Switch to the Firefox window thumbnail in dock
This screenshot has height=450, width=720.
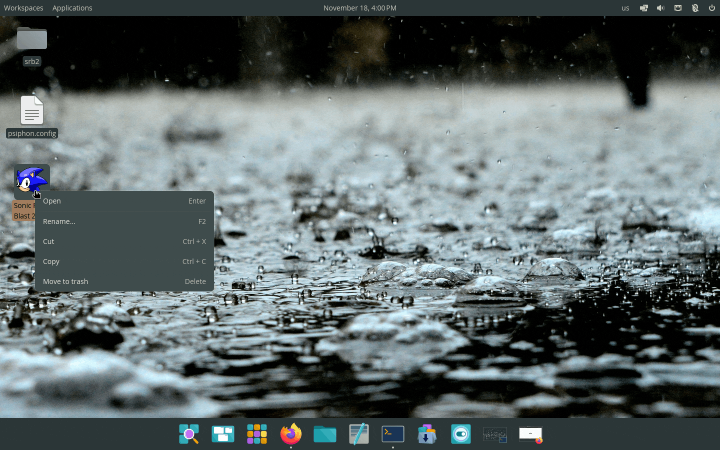(531, 434)
